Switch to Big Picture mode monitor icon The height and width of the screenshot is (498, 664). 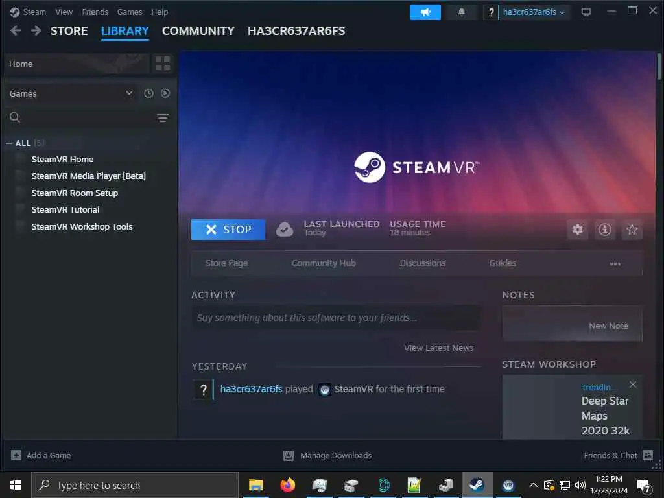pos(586,12)
